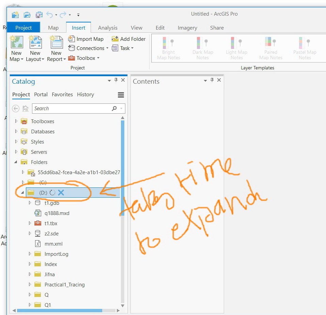Click the Undo arrow icon
The image size is (326, 315).
tap(49, 15)
